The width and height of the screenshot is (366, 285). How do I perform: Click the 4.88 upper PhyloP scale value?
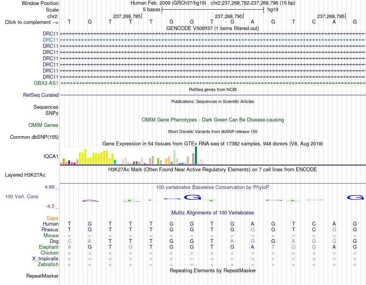click(49, 187)
